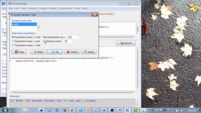Click the output pane vertical scrollbar
This screenshot has height=113, width=201.
pyautogui.click(x=137, y=68)
